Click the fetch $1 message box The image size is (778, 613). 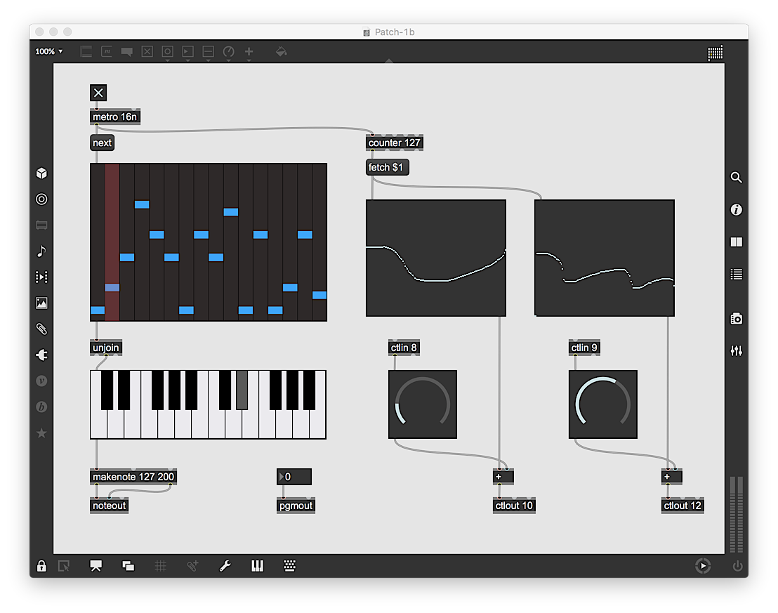click(388, 167)
